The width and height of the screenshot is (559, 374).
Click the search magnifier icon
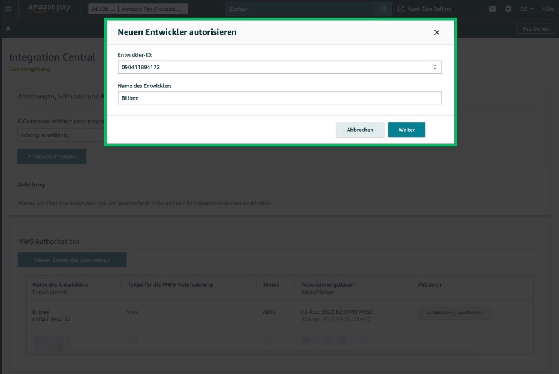click(383, 9)
